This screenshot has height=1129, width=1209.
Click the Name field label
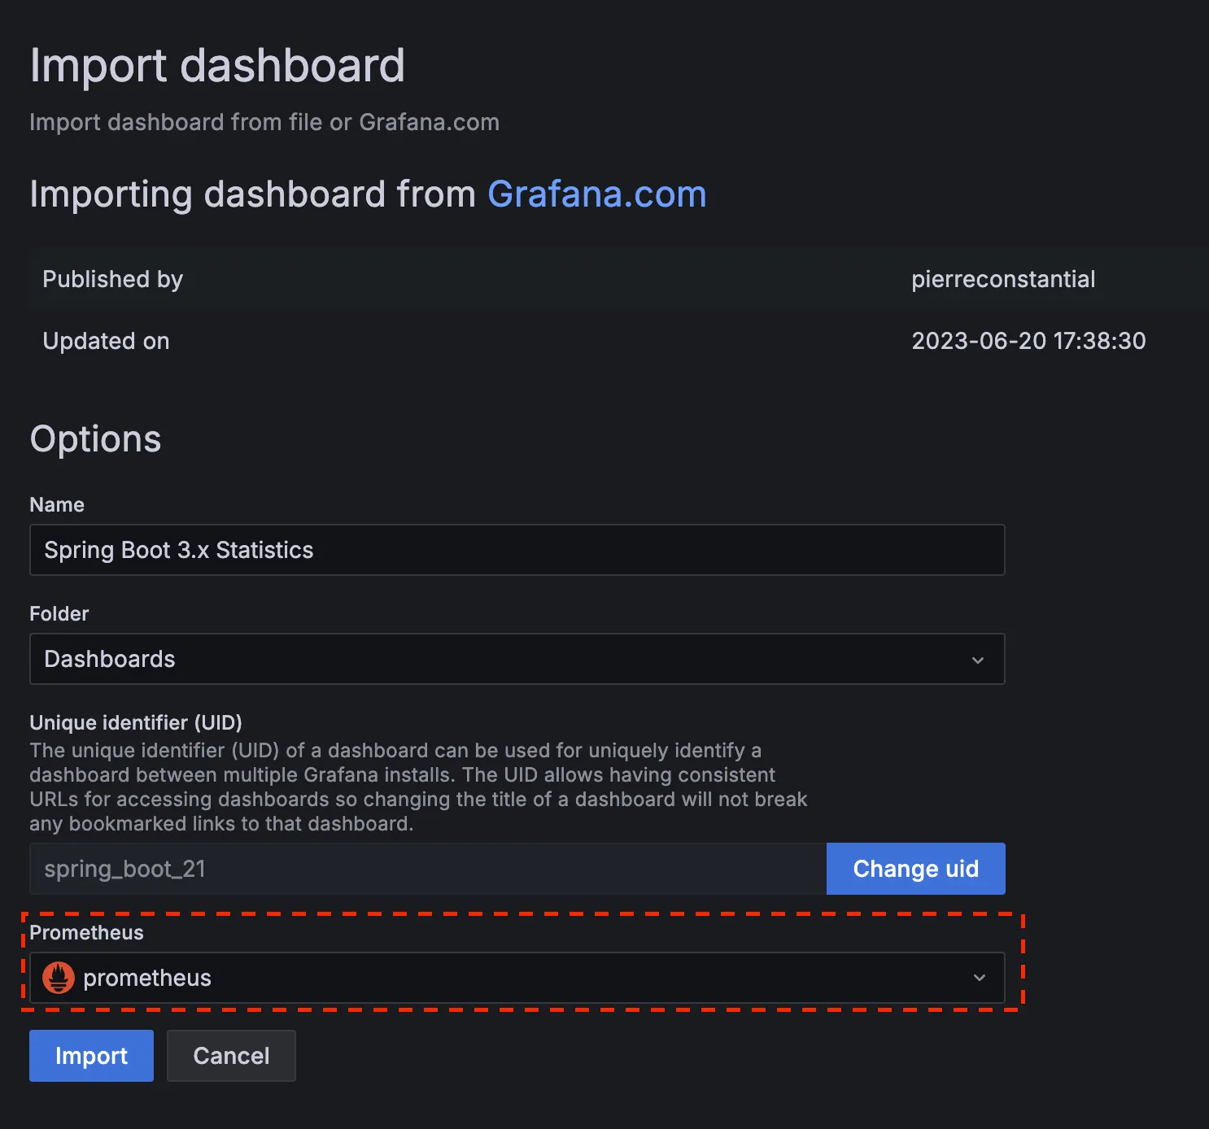tap(57, 504)
